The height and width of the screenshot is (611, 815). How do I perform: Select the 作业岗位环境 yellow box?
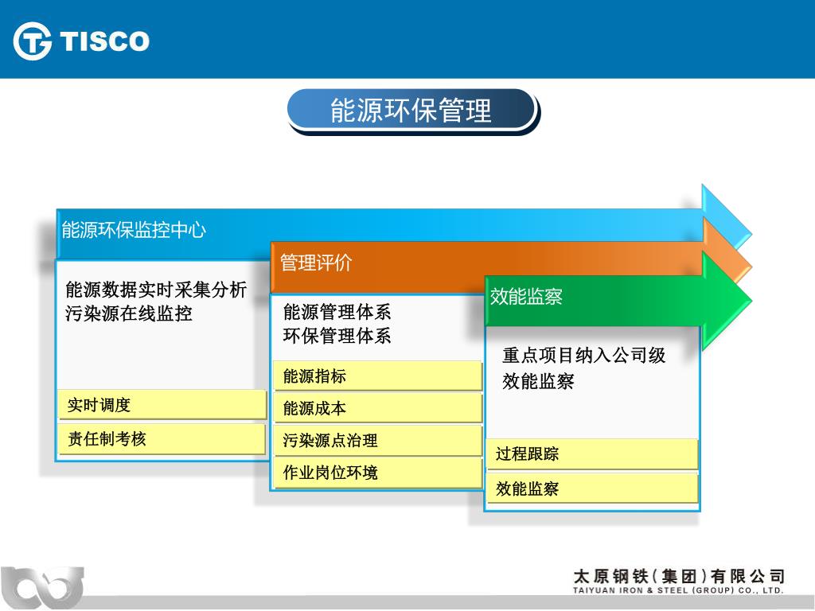(378, 473)
